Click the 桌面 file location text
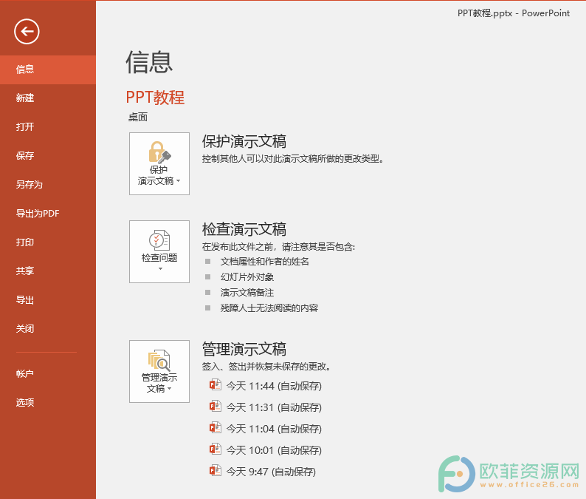The image size is (586, 499). tap(138, 117)
